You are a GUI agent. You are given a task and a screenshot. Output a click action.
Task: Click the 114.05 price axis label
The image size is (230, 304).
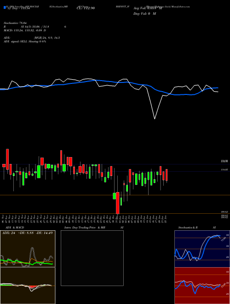click(224, 170)
